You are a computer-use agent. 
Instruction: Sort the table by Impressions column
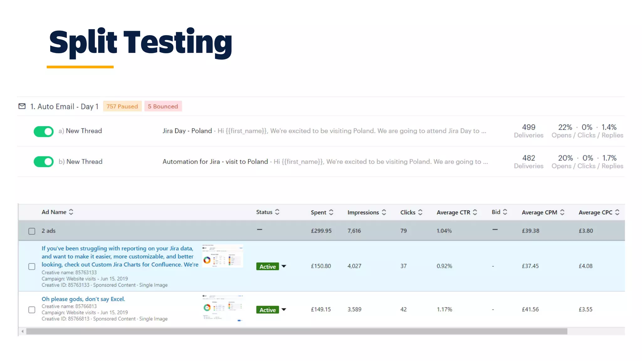click(367, 212)
